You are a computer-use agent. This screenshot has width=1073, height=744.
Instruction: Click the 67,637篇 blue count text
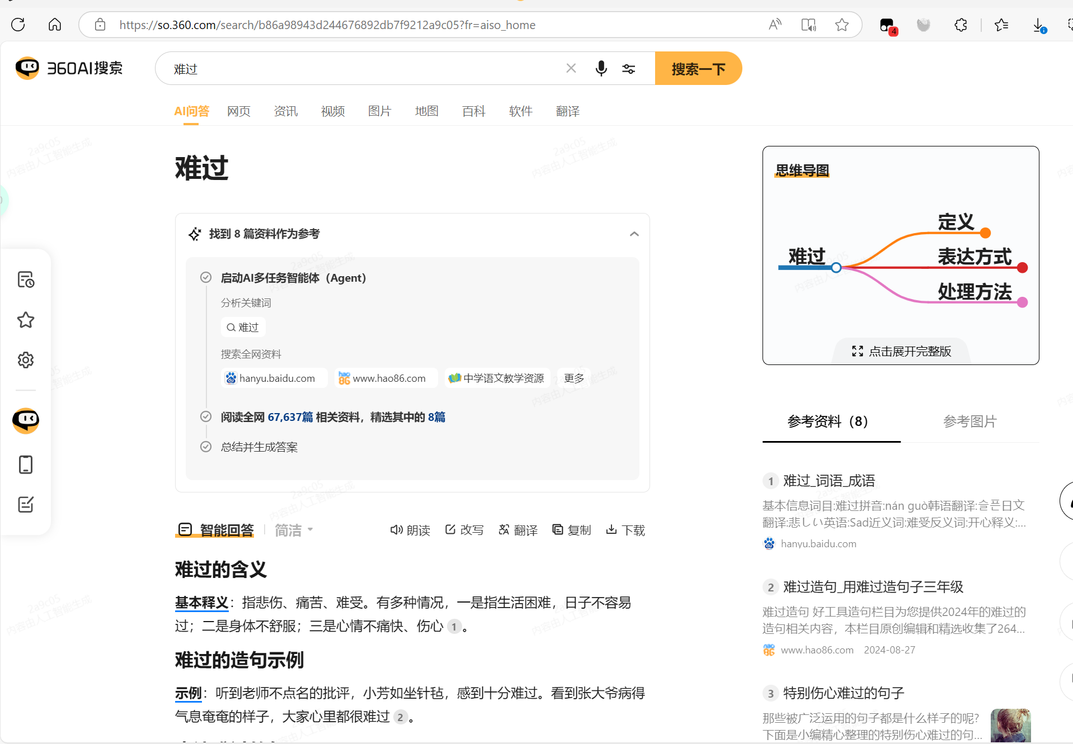pyautogui.click(x=290, y=417)
